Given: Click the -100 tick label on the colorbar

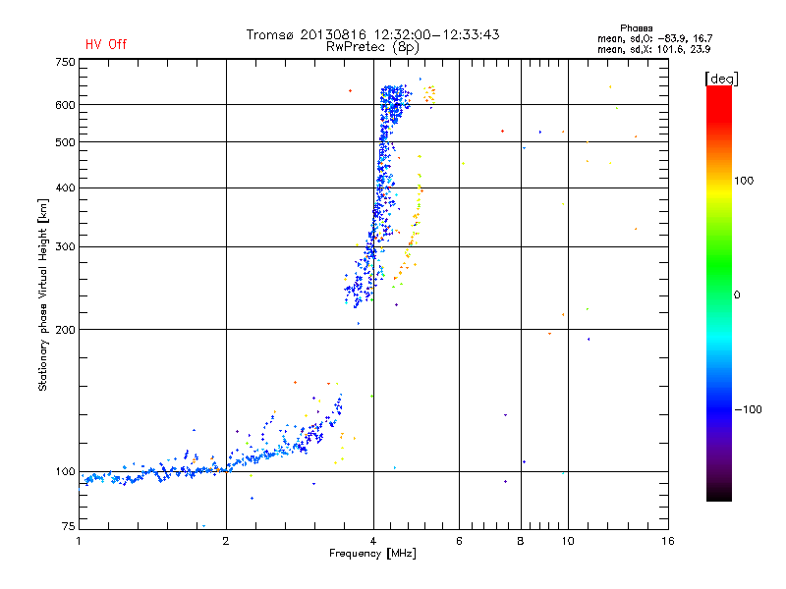Looking at the screenshot, I should click(749, 409).
